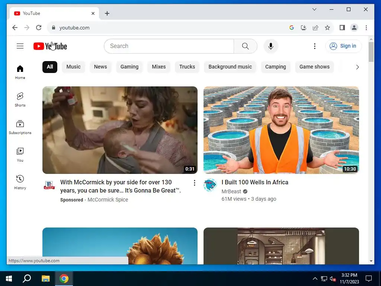The width and height of the screenshot is (381, 286).
Task: Click the search magnifier button
Action: [246, 46]
